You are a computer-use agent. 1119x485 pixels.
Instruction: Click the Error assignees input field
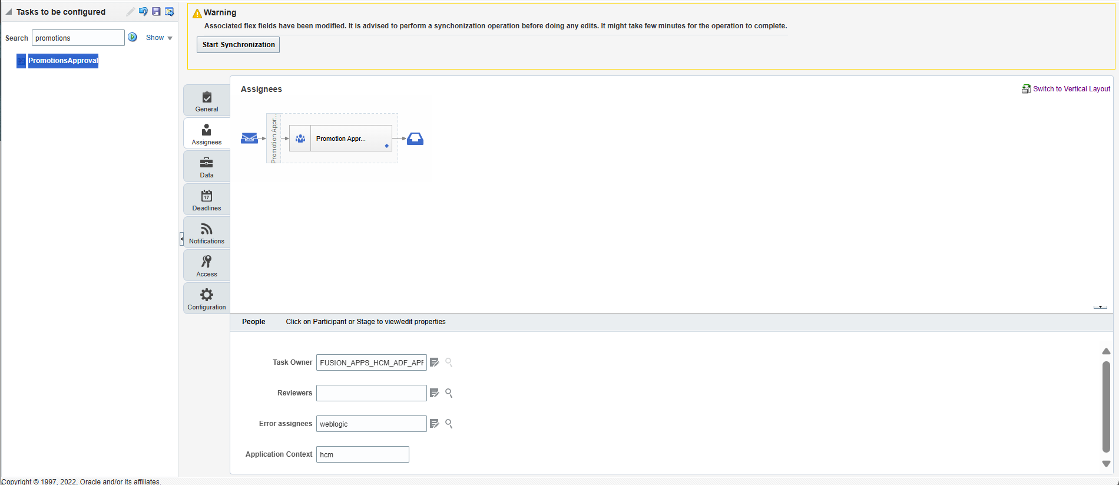(372, 424)
